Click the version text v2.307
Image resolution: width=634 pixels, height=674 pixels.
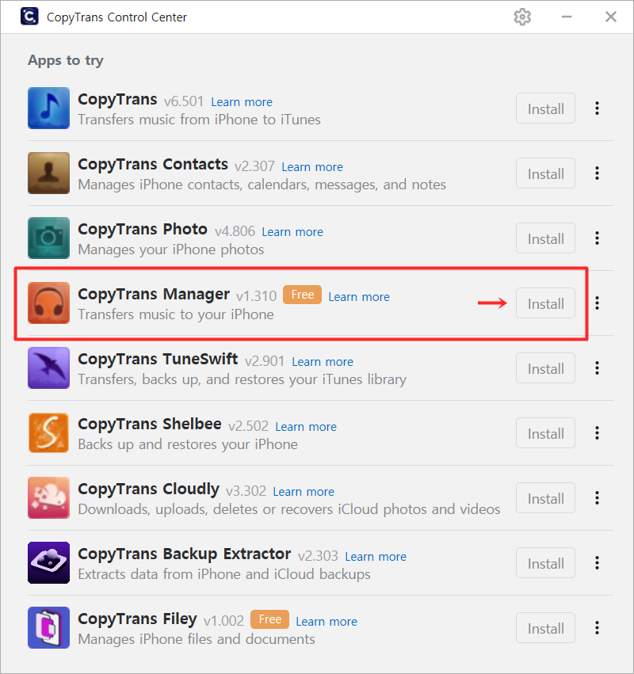[x=254, y=166]
